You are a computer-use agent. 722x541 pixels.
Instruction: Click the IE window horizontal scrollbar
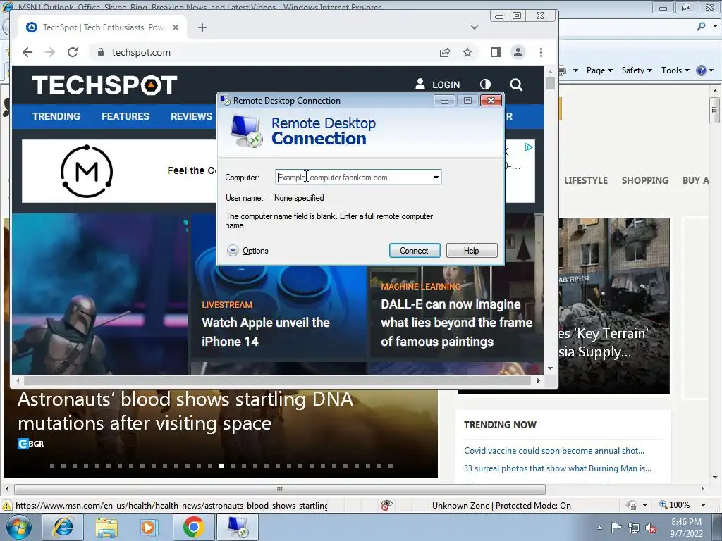coord(279,489)
